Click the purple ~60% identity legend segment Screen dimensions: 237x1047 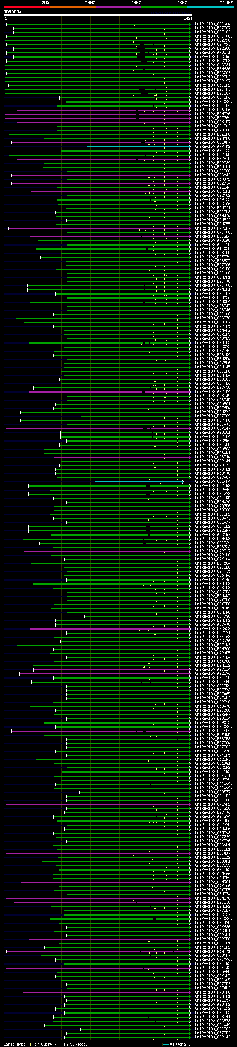[x=119, y=7]
